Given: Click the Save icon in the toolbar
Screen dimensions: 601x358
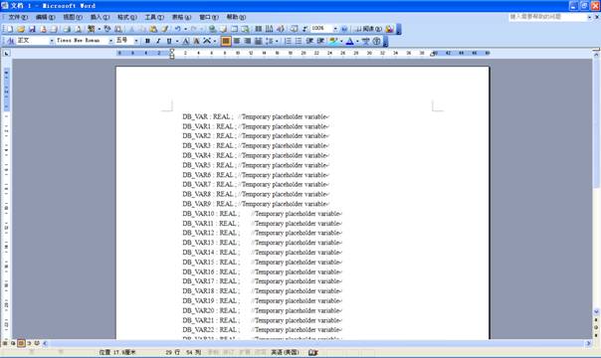Looking at the screenshot, I should pos(32,29).
